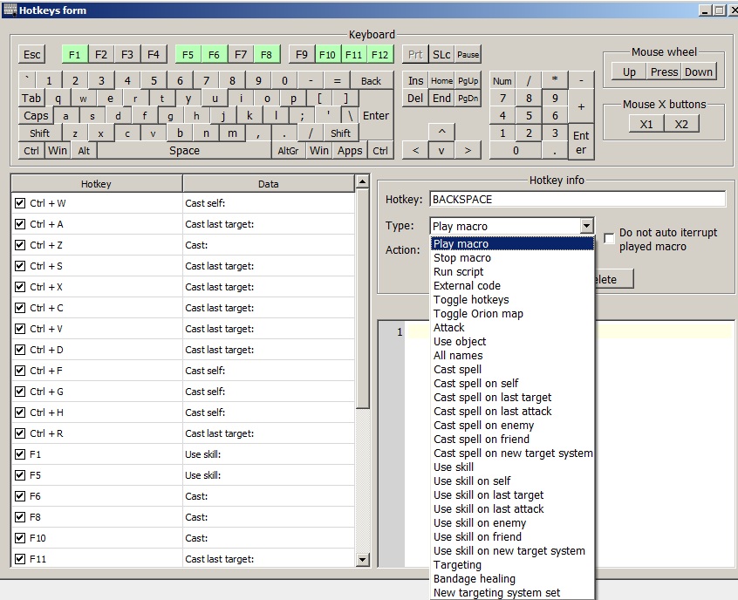Viewport: 738px width, 600px height.
Task: Collapse the Type dropdown arrow
Action: click(586, 226)
